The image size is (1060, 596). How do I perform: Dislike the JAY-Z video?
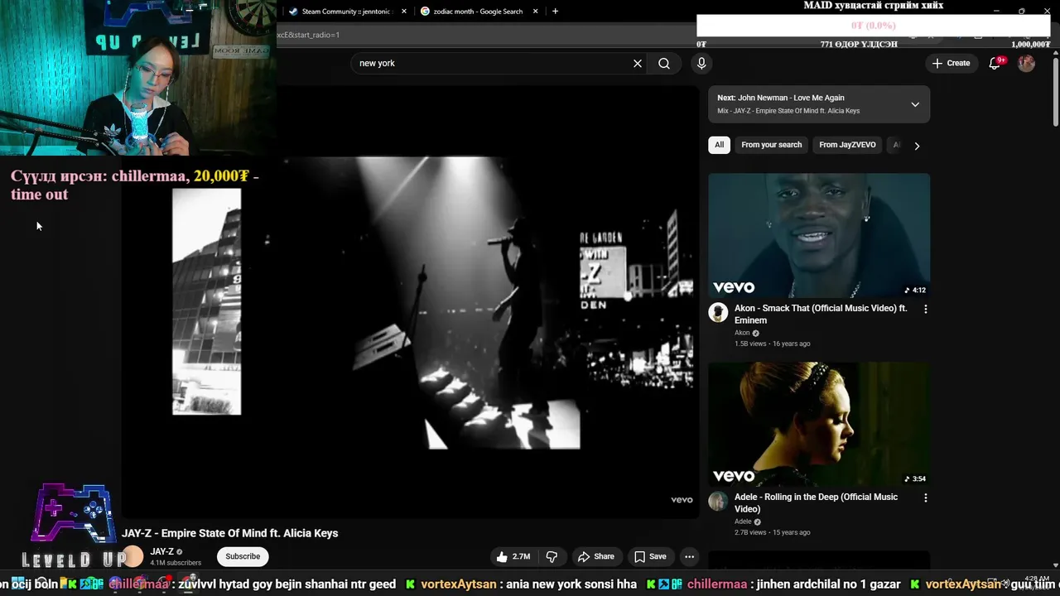tap(552, 556)
